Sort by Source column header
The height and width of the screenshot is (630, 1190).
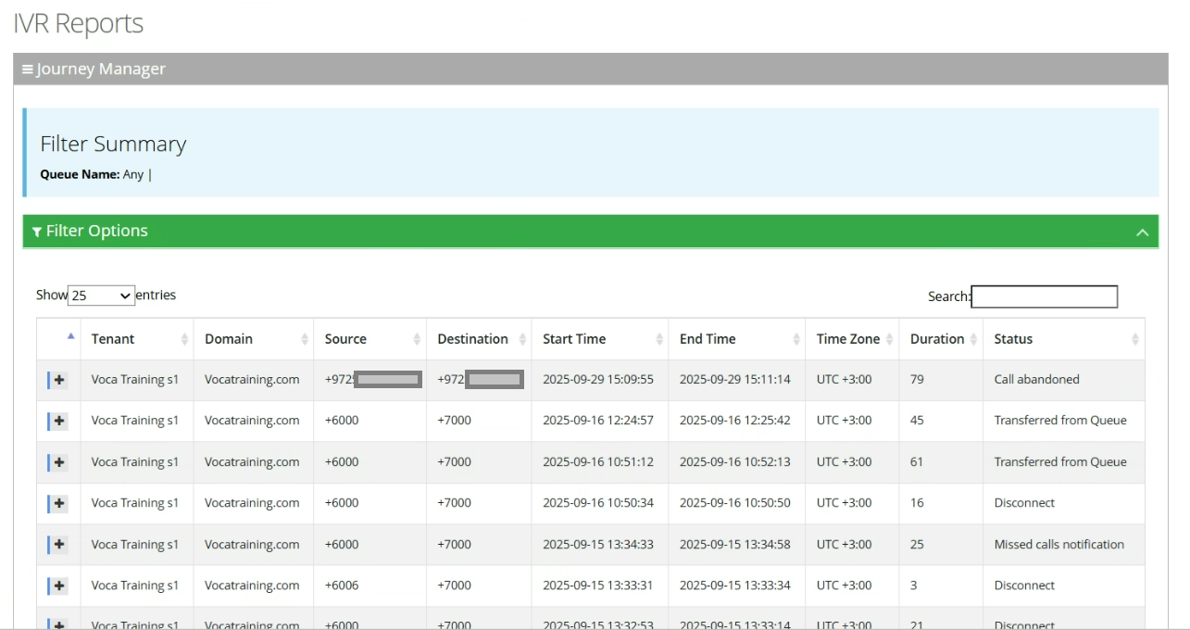(370, 339)
